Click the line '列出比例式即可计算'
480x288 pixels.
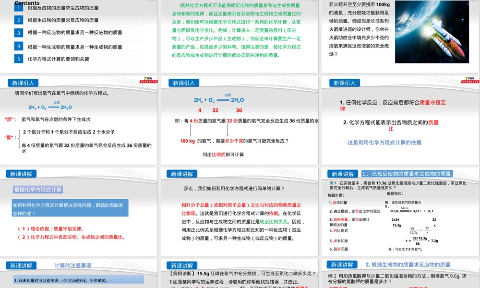[x=223, y=155]
